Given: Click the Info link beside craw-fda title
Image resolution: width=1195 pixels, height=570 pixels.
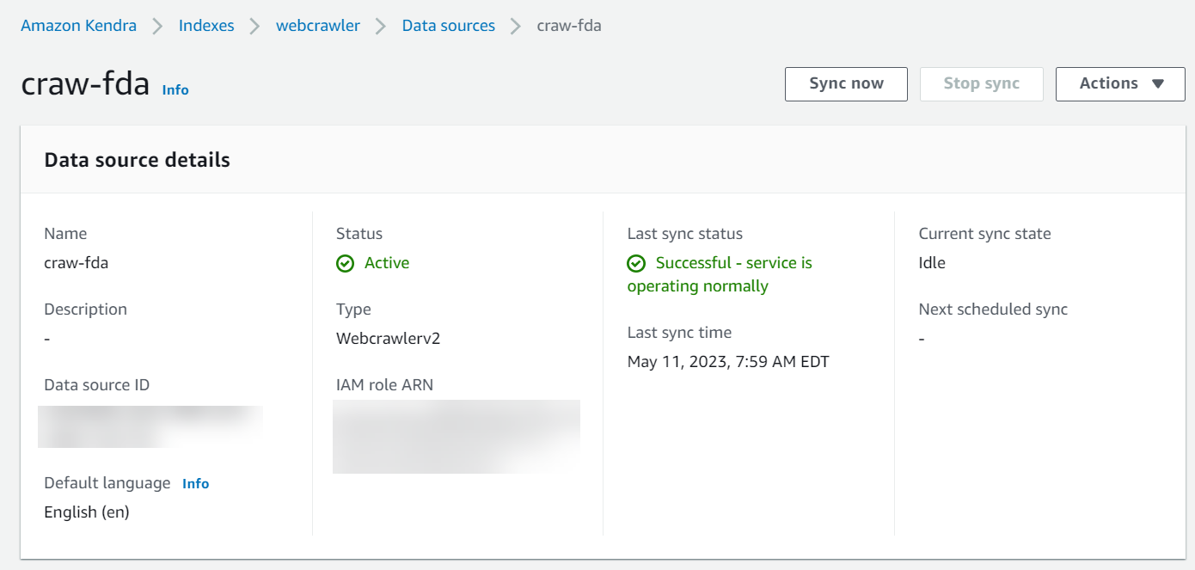Looking at the screenshot, I should pyautogui.click(x=175, y=89).
